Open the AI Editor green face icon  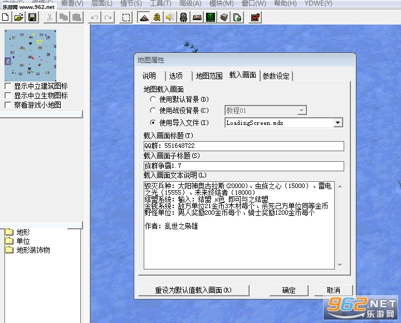pyautogui.click(x=211, y=17)
